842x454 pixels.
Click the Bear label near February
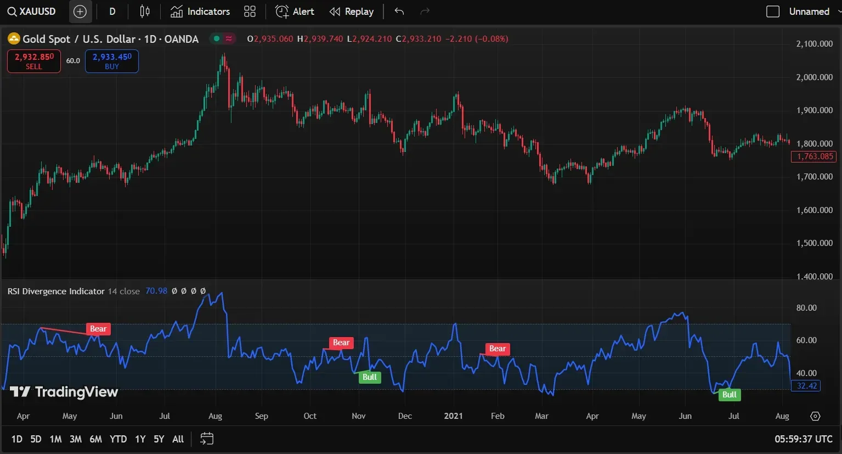click(498, 349)
